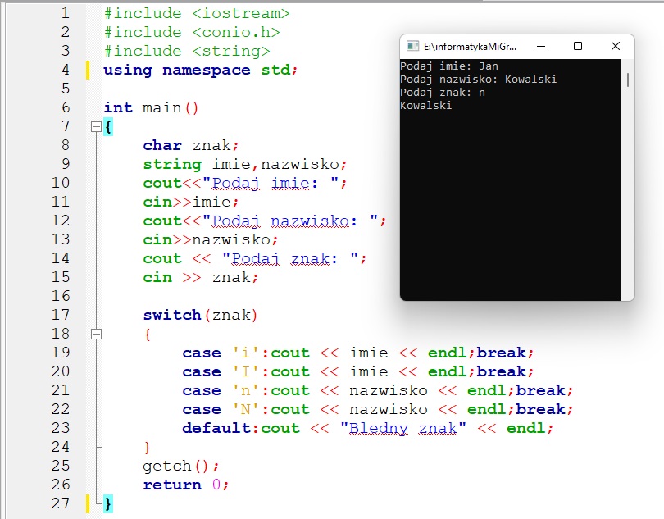Click line number 23 in the gutter
The image size is (664, 519).
(x=61, y=428)
